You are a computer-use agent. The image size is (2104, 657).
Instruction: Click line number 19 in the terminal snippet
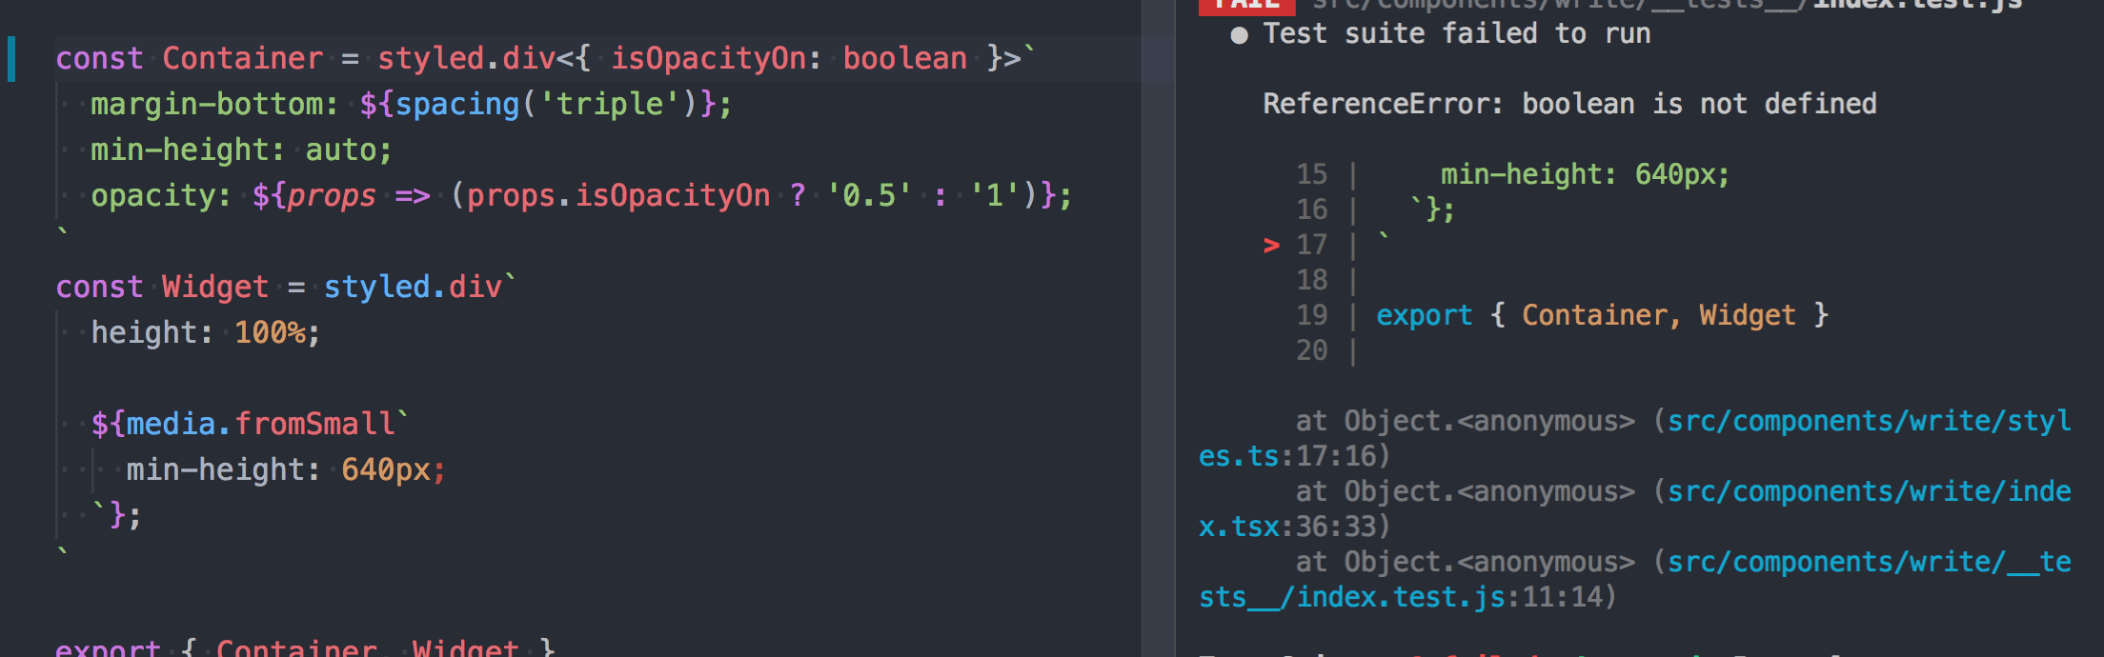pos(1311,316)
